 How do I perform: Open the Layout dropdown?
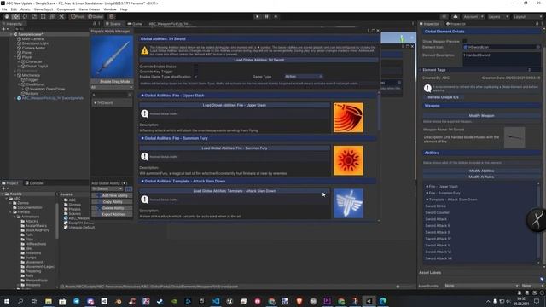pos(527,16)
